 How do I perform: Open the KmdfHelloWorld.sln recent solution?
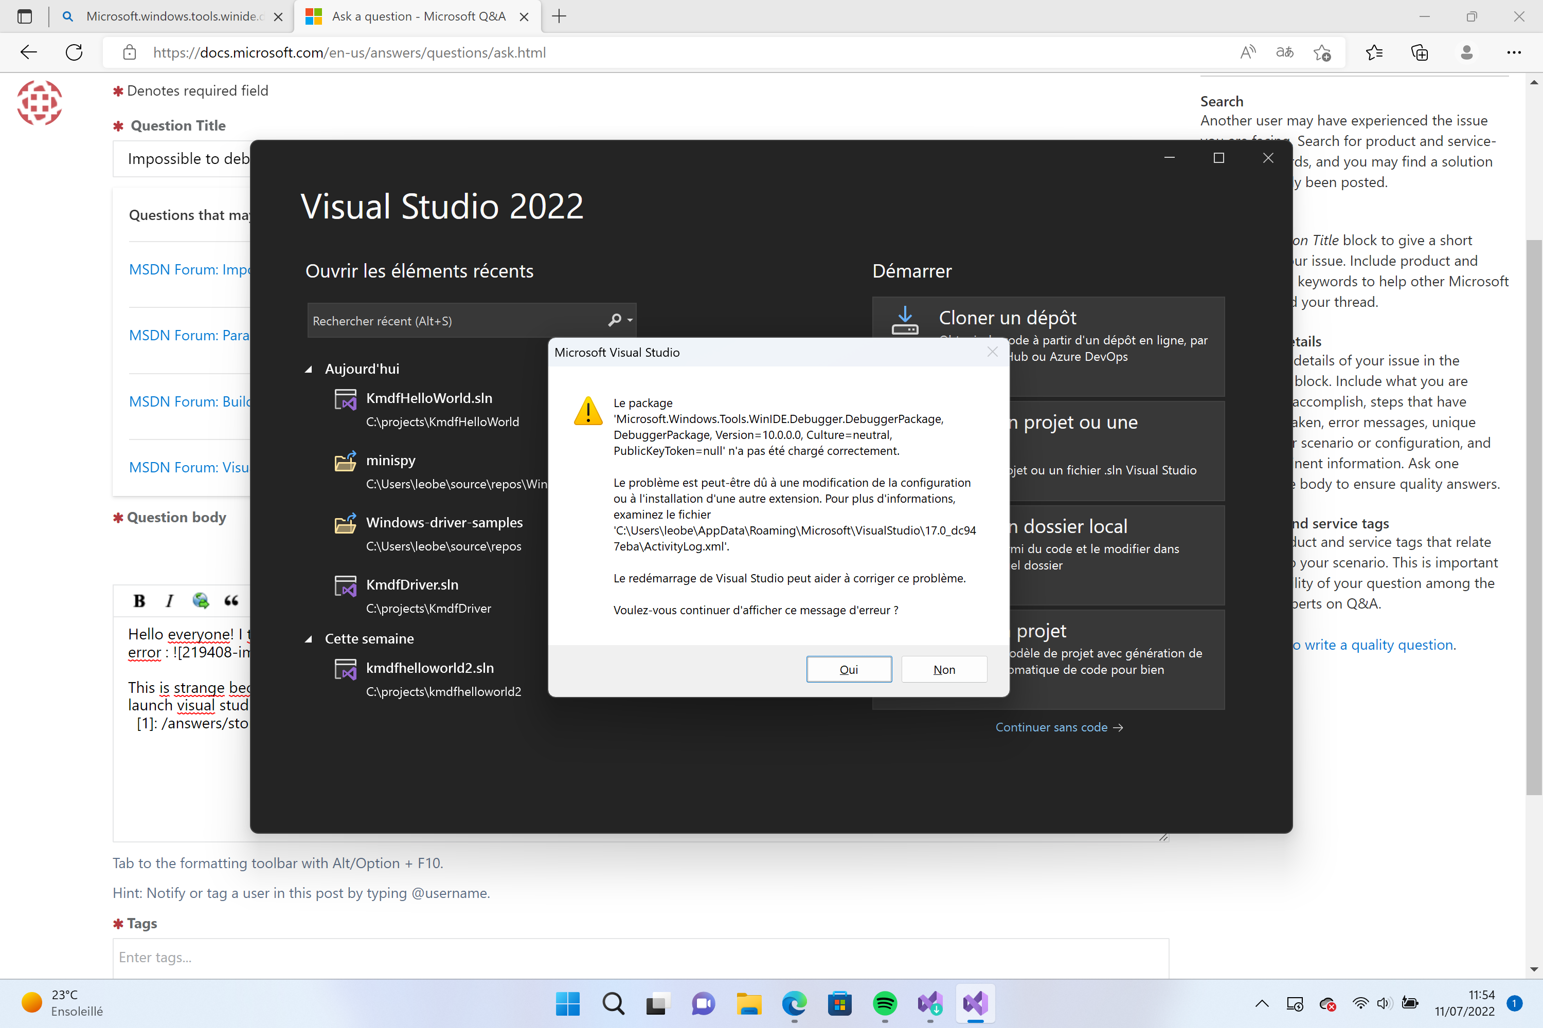pos(429,398)
